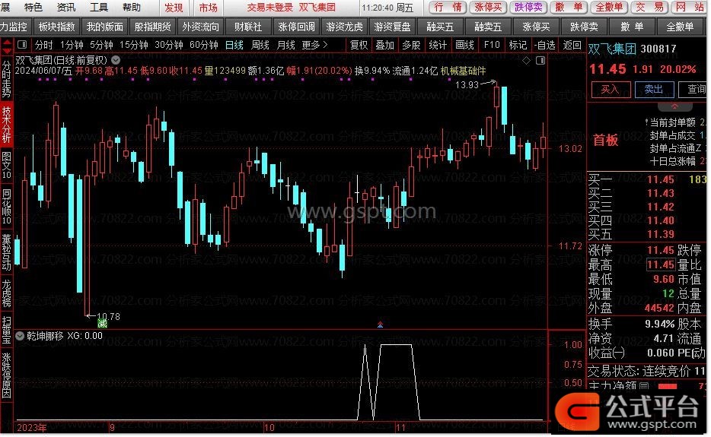The image size is (711, 437).
Task: Expand 更多 timeframe options
Action: tap(314, 46)
